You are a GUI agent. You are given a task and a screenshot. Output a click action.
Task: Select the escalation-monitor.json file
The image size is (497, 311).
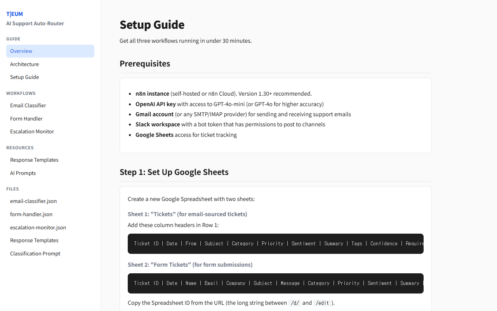pyautogui.click(x=38, y=227)
